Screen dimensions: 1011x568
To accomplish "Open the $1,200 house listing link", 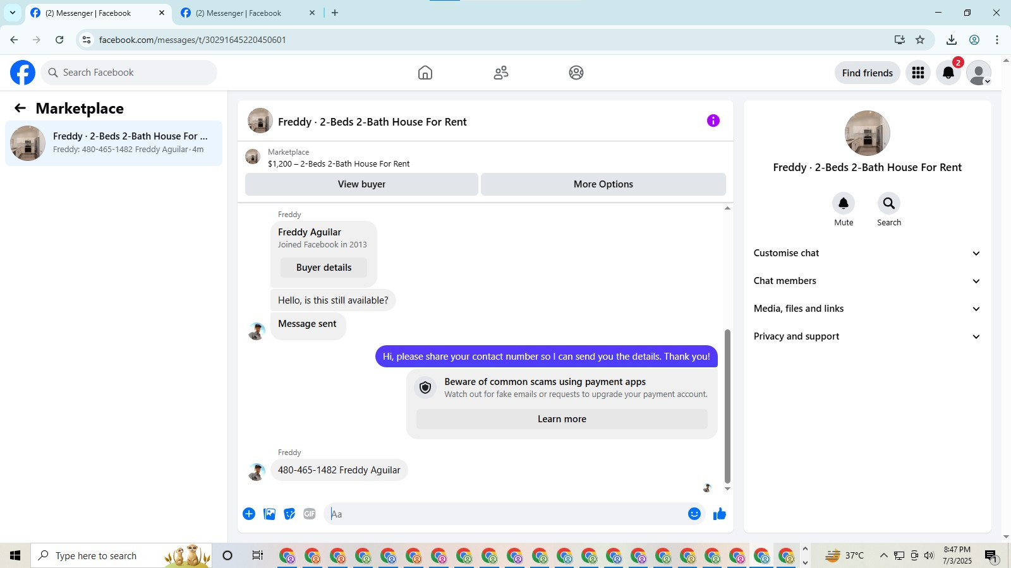I will click(339, 163).
